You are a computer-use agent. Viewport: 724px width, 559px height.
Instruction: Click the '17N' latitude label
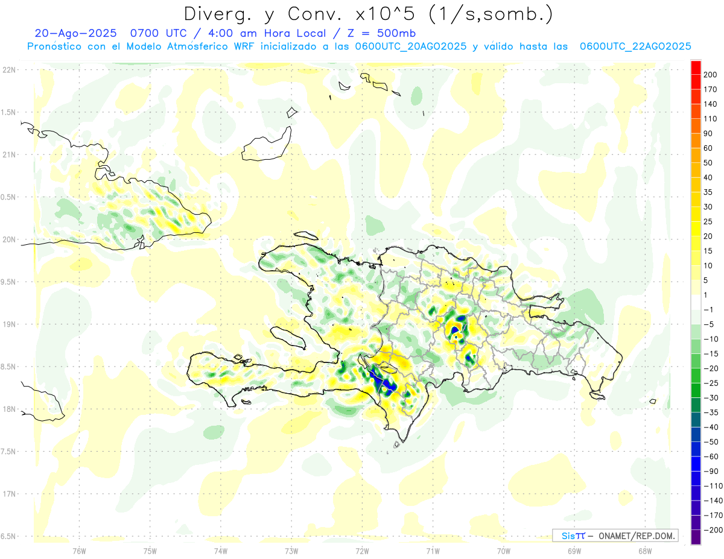8,494
